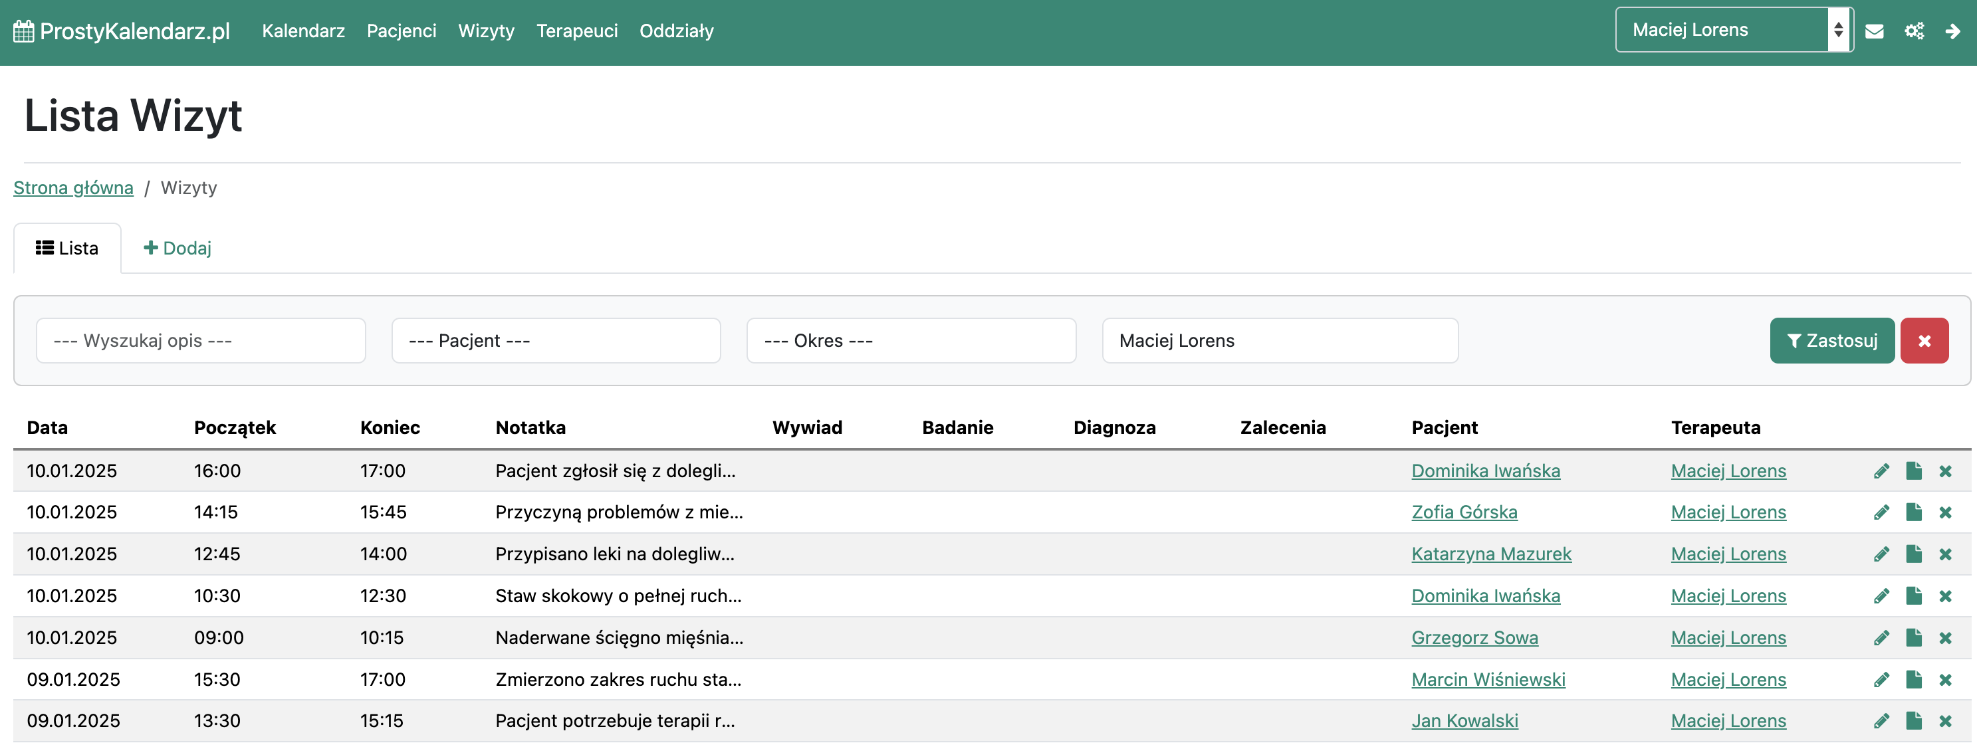Viewport: 1977px width, 743px height.
Task: Follow the Strona główna breadcrumb link
Action: (x=73, y=188)
